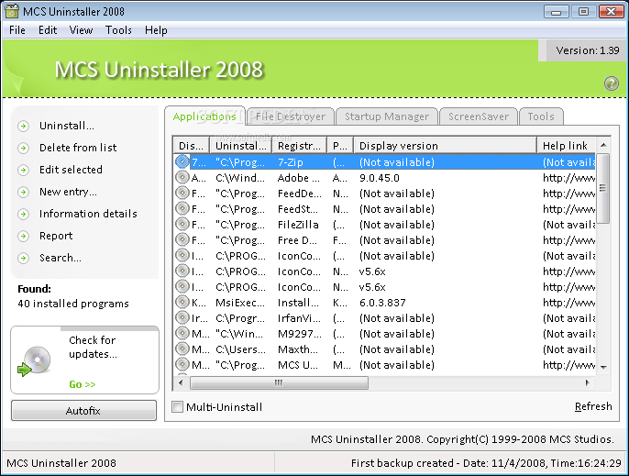The height and width of the screenshot is (476, 629).
Task: Sort by the Help link column header
Action: point(567,146)
